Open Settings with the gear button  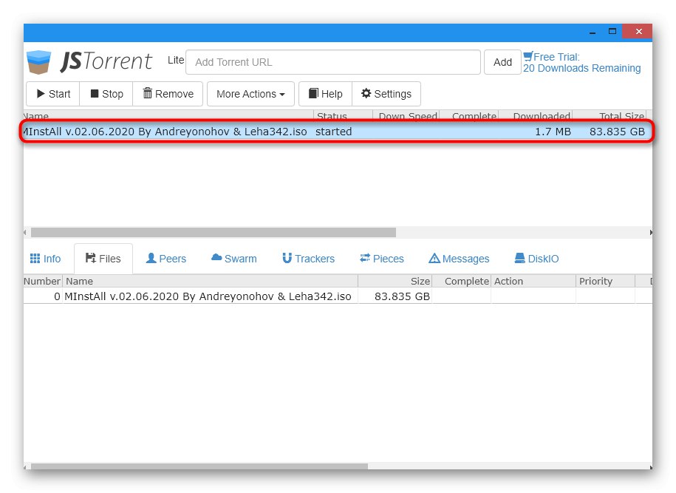tap(386, 94)
